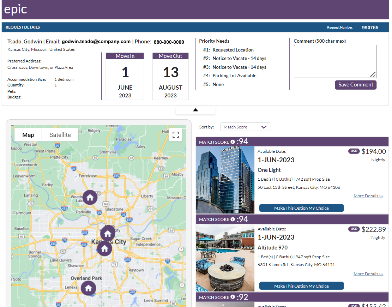This screenshot has height=307, width=392.
Task: Click address 50 East 13th Street
Action: pyautogui.click(x=299, y=187)
